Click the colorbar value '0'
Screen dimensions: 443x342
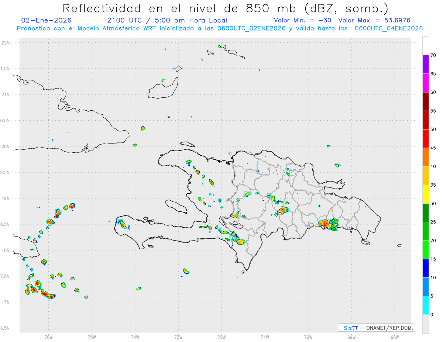(x=432, y=315)
